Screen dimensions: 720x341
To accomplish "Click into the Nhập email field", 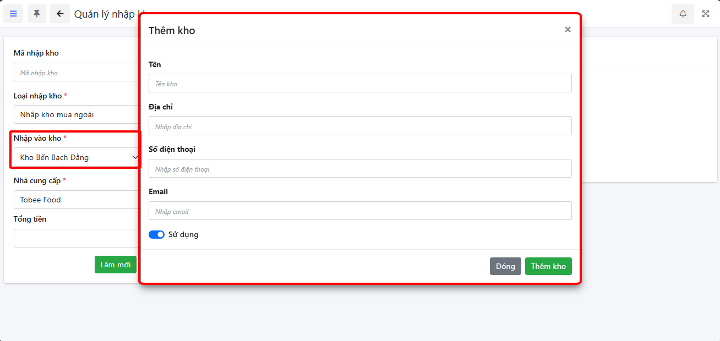I will 360,211.
